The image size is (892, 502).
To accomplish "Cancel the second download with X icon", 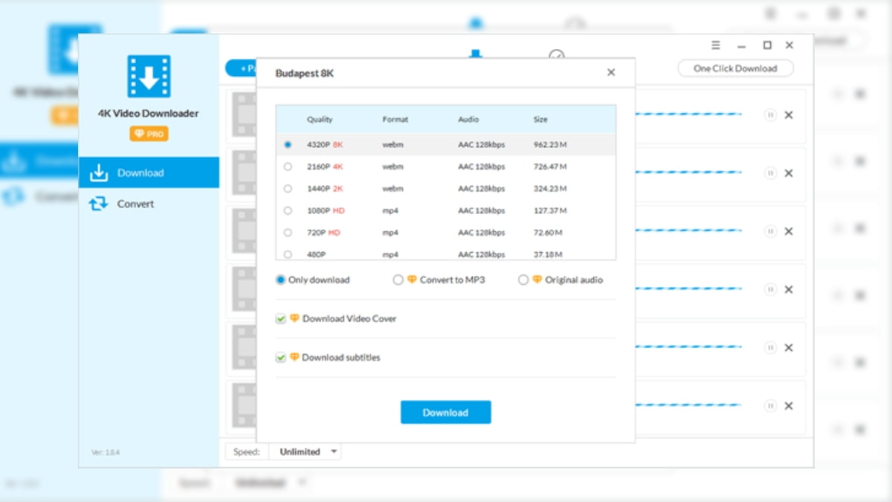I will [789, 173].
